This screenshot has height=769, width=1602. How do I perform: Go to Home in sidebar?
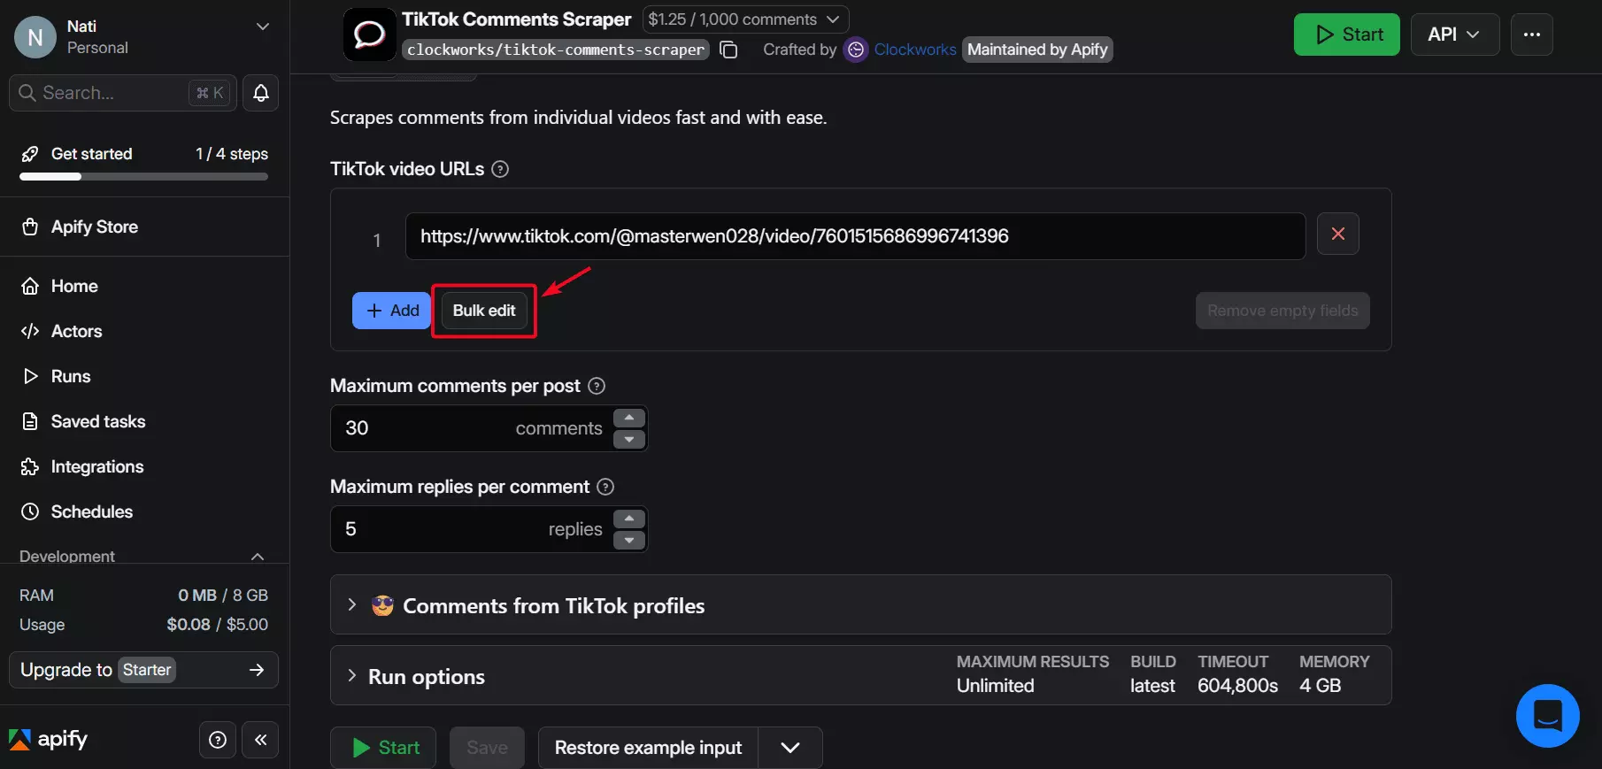pos(143,286)
